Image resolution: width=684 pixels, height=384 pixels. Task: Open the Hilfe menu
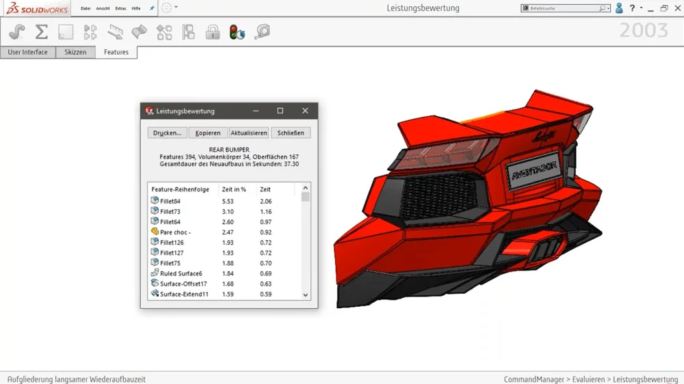[x=136, y=8]
